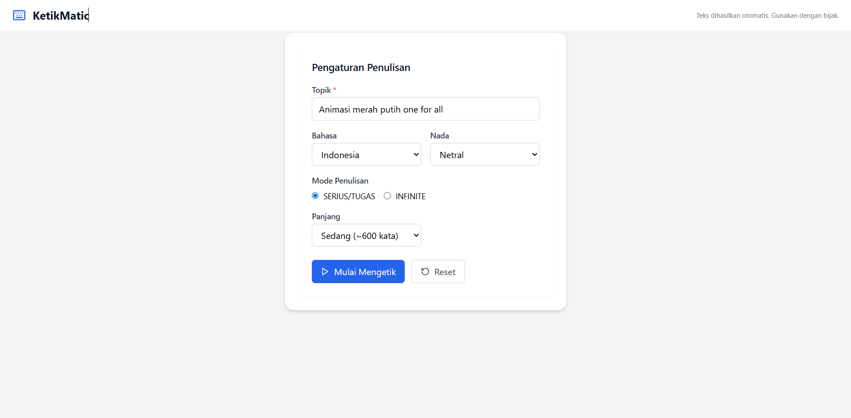
Task: Click the Topik field label
Action: click(x=322, y=90)
